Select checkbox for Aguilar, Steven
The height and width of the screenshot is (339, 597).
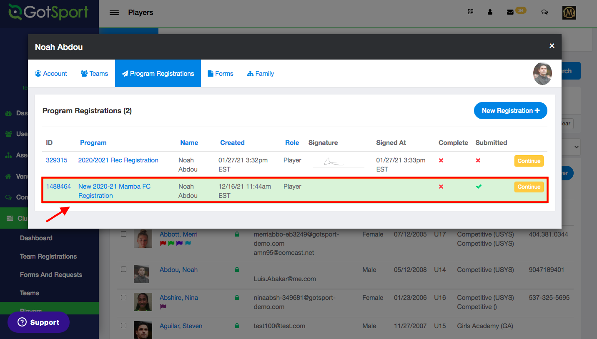pyautogui.click(x=123, y=326)
